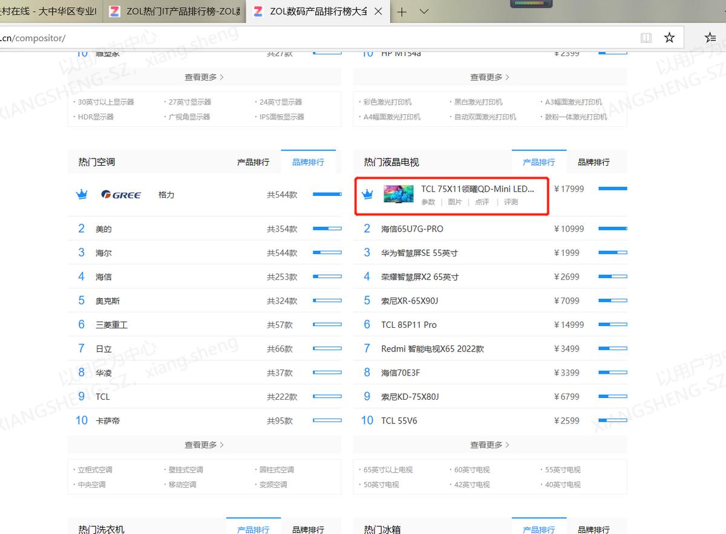This screenshot has height=534, width=726.
Task: Open 参数 link under TCL 75X11
Action: click(428, 202)
